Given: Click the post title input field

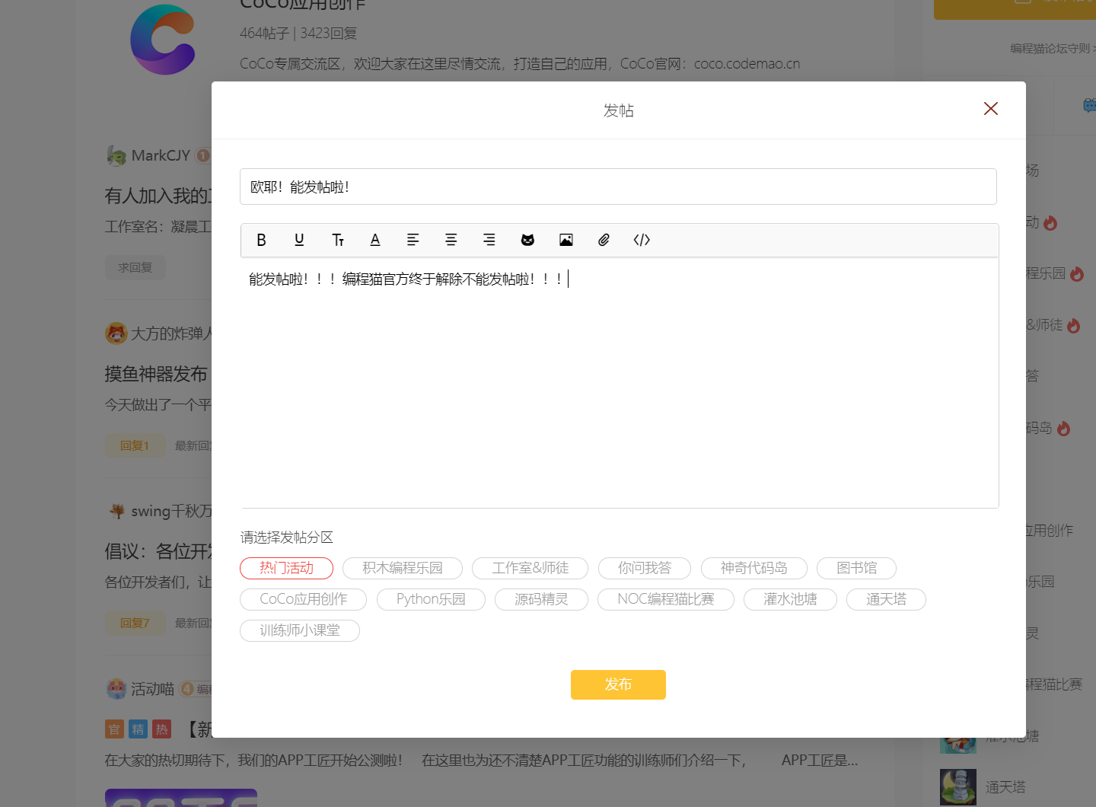Looking at the screenshot, I should [618, 187].
